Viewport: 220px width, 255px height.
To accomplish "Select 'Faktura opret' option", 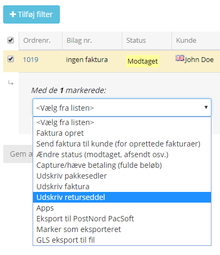I will point(122,133).
